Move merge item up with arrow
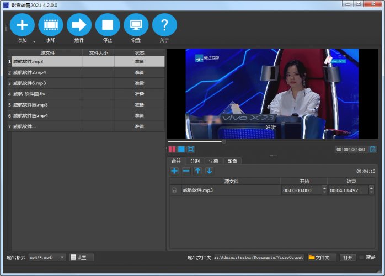The image size is (385, 276). coord(197,171)
